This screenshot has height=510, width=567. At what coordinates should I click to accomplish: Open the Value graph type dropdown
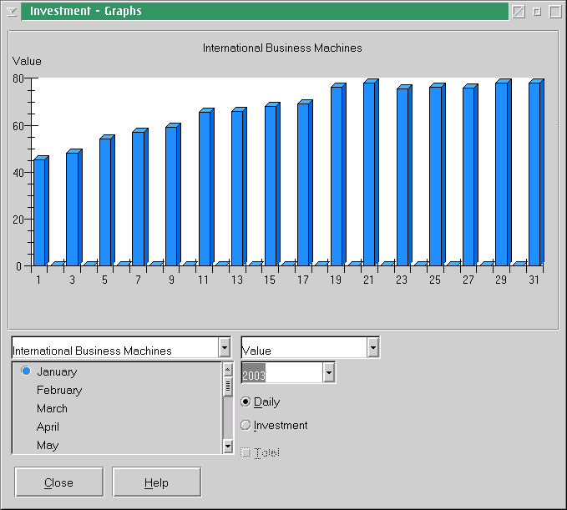(x=373, y=348)
